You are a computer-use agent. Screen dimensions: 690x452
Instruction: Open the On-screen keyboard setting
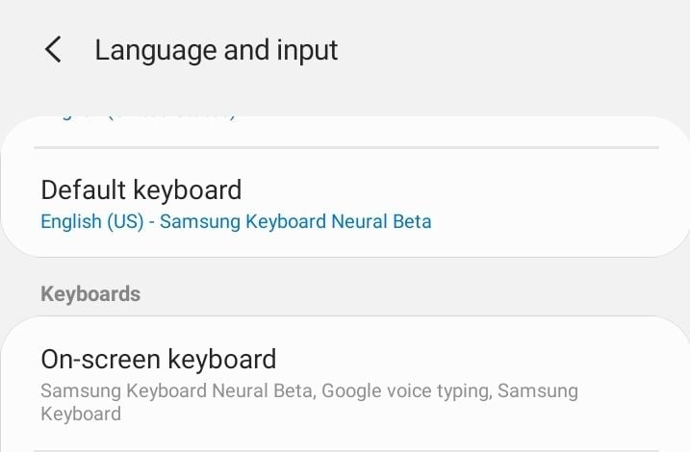click(345, 384)
